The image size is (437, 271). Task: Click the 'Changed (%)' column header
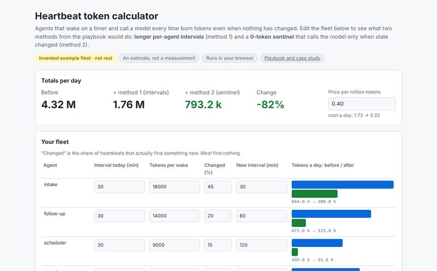[214, 169]
